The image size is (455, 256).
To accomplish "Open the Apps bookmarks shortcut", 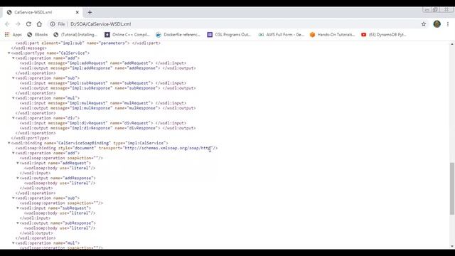I will [14, 35].
